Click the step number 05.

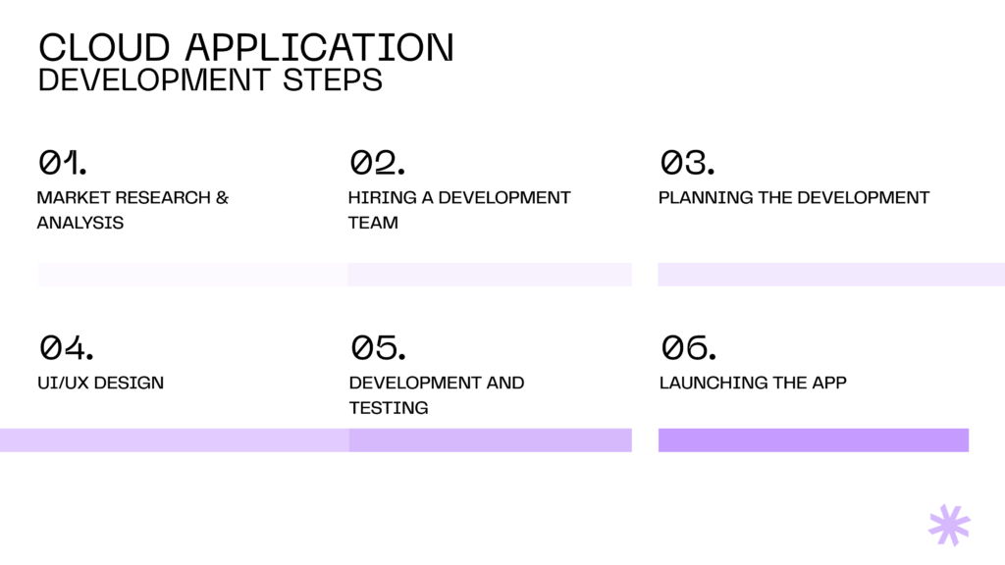tap(378, 348)
